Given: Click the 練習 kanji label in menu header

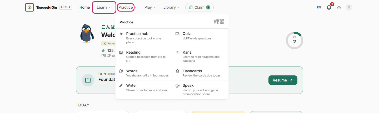Looking at the screenshot, I should click(219, 22).
